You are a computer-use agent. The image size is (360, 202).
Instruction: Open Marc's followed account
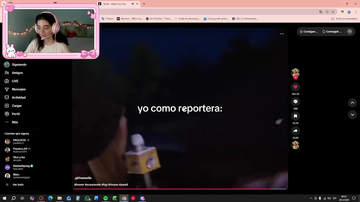17,176
